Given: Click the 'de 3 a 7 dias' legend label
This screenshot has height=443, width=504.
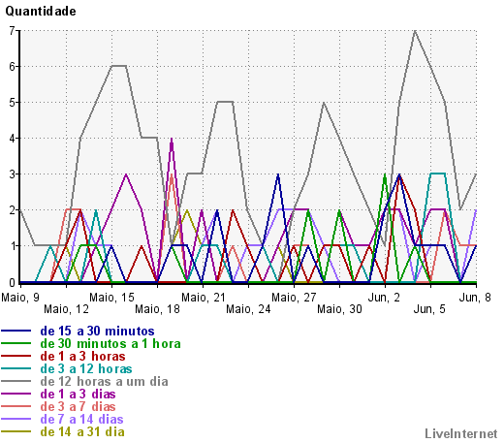Looking at the screenshot, I should click(x=78, y=407).
